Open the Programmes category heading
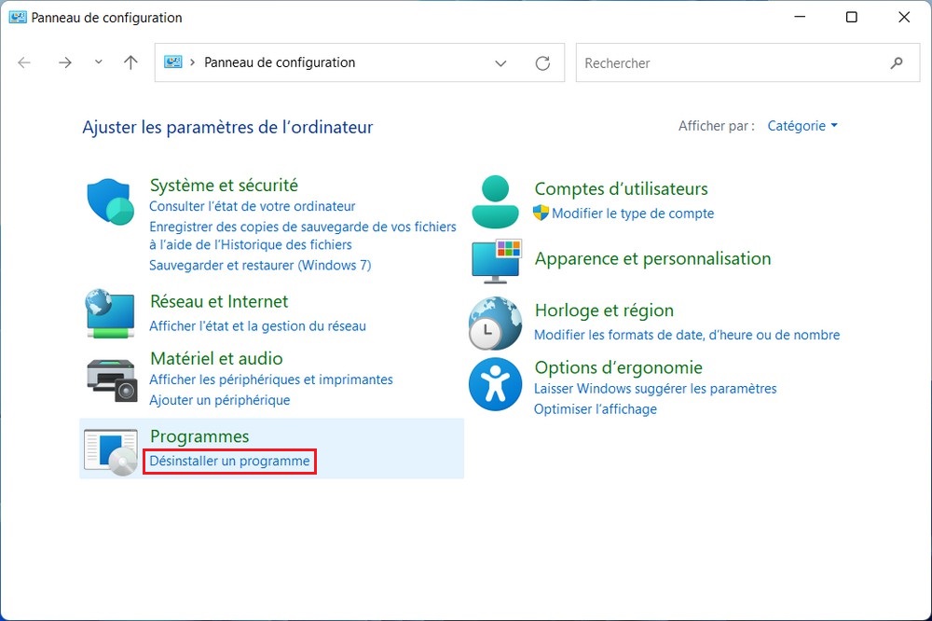The image size is (932, 621). coord(199,436)
